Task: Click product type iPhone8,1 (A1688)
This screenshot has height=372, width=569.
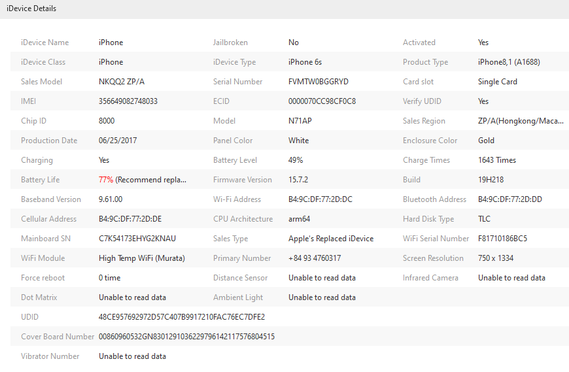Action: coord(509,62)
